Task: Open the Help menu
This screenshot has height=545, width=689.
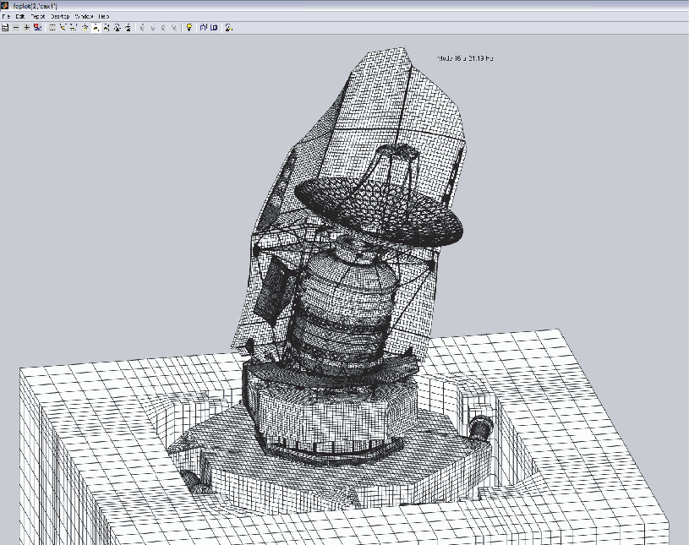Action: [104, 16]
